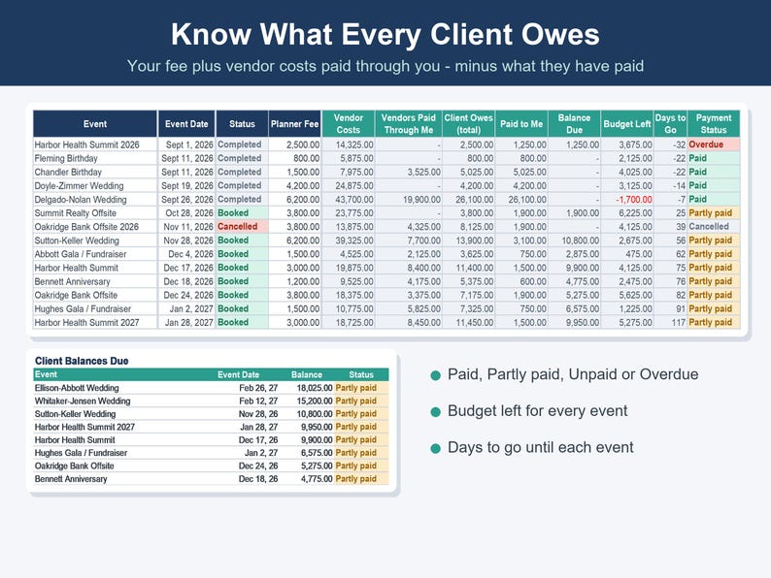Image resolution: width=771 pixels, height=578 pixels.
Task: Click the 'Know What Every Client Owes' title
Action: [x=385, y=34]
